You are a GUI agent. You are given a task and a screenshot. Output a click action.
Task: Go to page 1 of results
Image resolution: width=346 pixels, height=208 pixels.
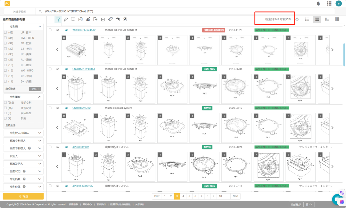pos(165,196)
